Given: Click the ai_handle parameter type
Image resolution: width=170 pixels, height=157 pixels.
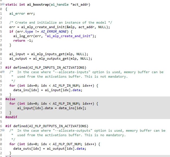Looking at the screenshot, I should (60, 5).
